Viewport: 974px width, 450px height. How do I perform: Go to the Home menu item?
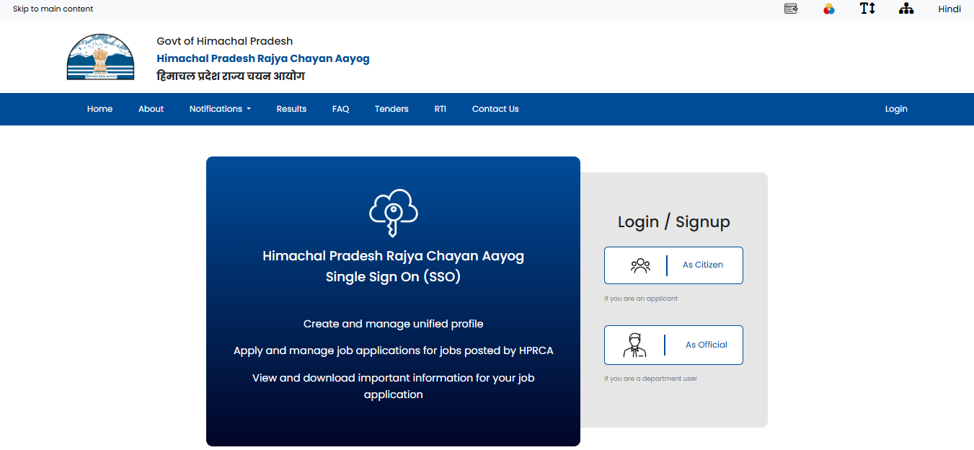(x=99, y=109)
